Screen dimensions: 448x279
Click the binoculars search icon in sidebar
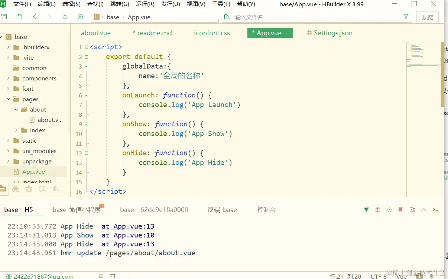coord(16,189)
